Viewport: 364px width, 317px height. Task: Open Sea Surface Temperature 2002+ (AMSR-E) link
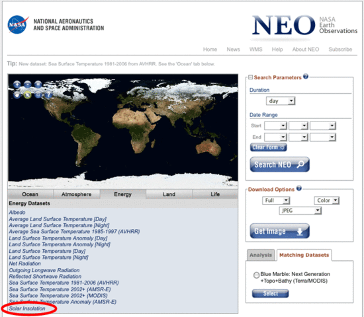pyautogui.click(x=60, y=289)
